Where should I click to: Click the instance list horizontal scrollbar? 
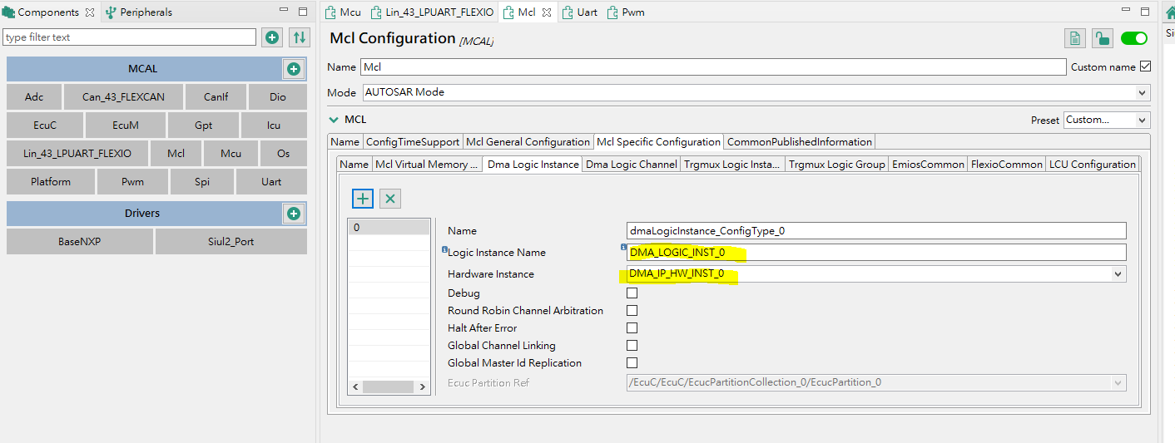click(x=389, y=386)
